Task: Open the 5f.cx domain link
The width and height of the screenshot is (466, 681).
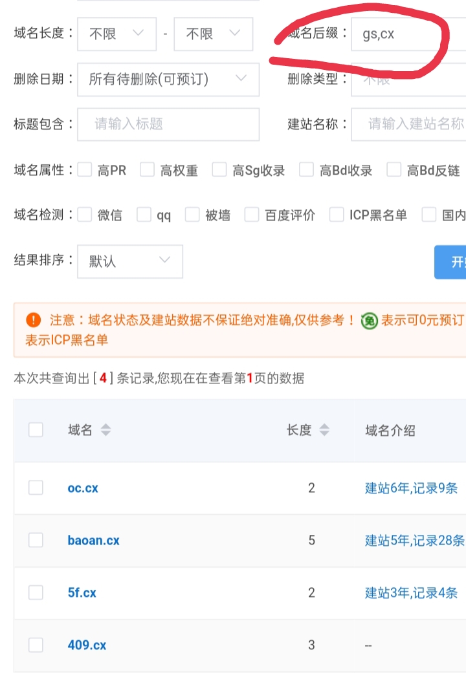Action: (x=82, y=592)
